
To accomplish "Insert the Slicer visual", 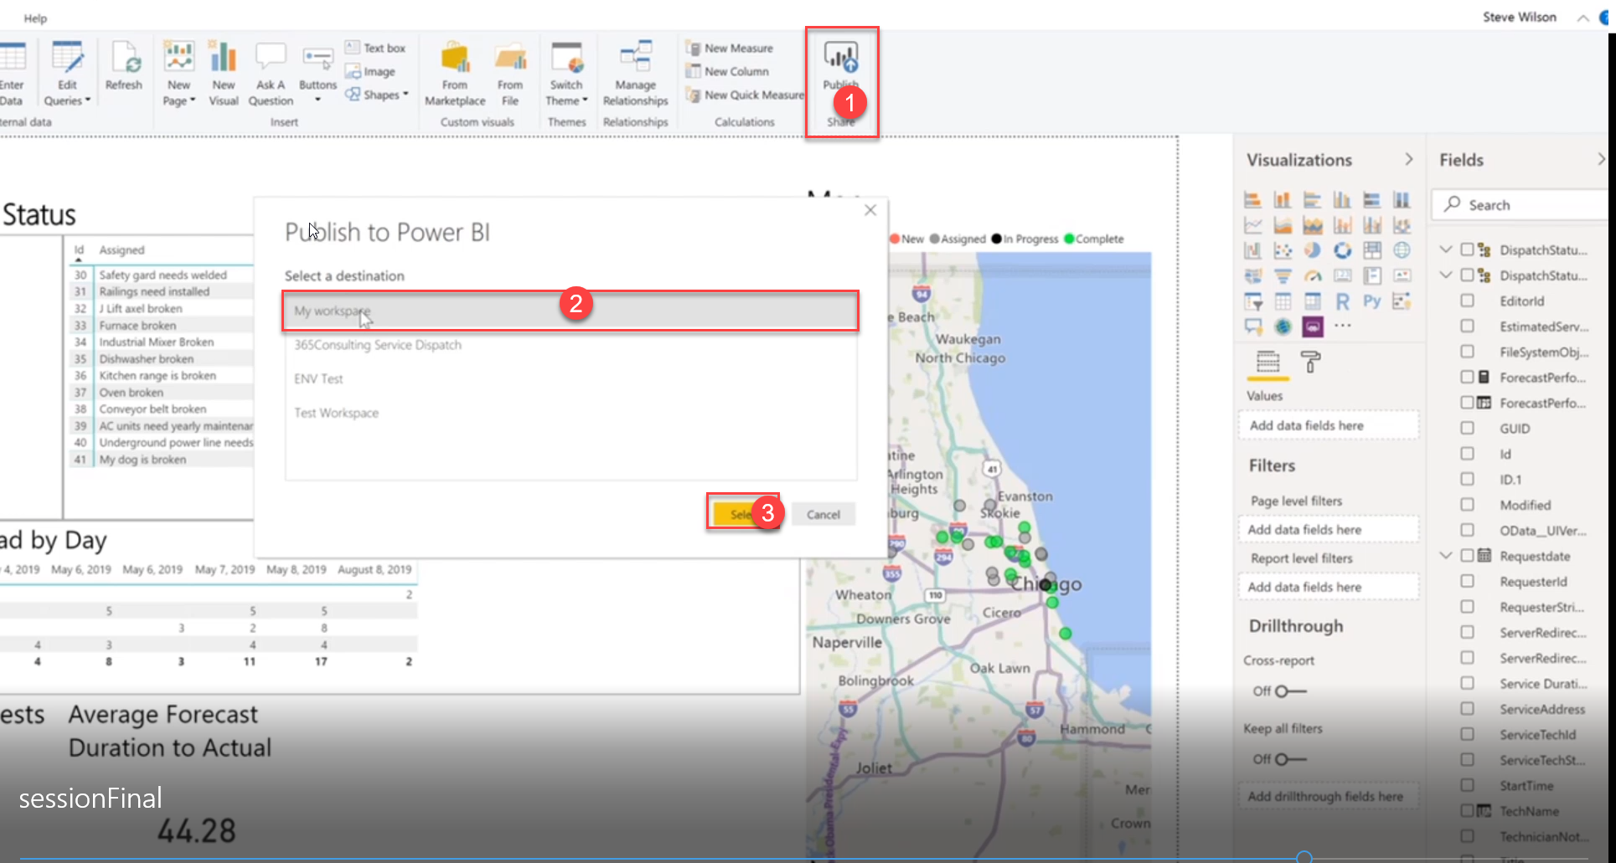I will [x=1252, y=301].
